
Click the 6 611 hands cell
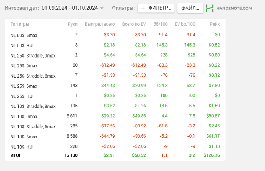tap(72, 116)
